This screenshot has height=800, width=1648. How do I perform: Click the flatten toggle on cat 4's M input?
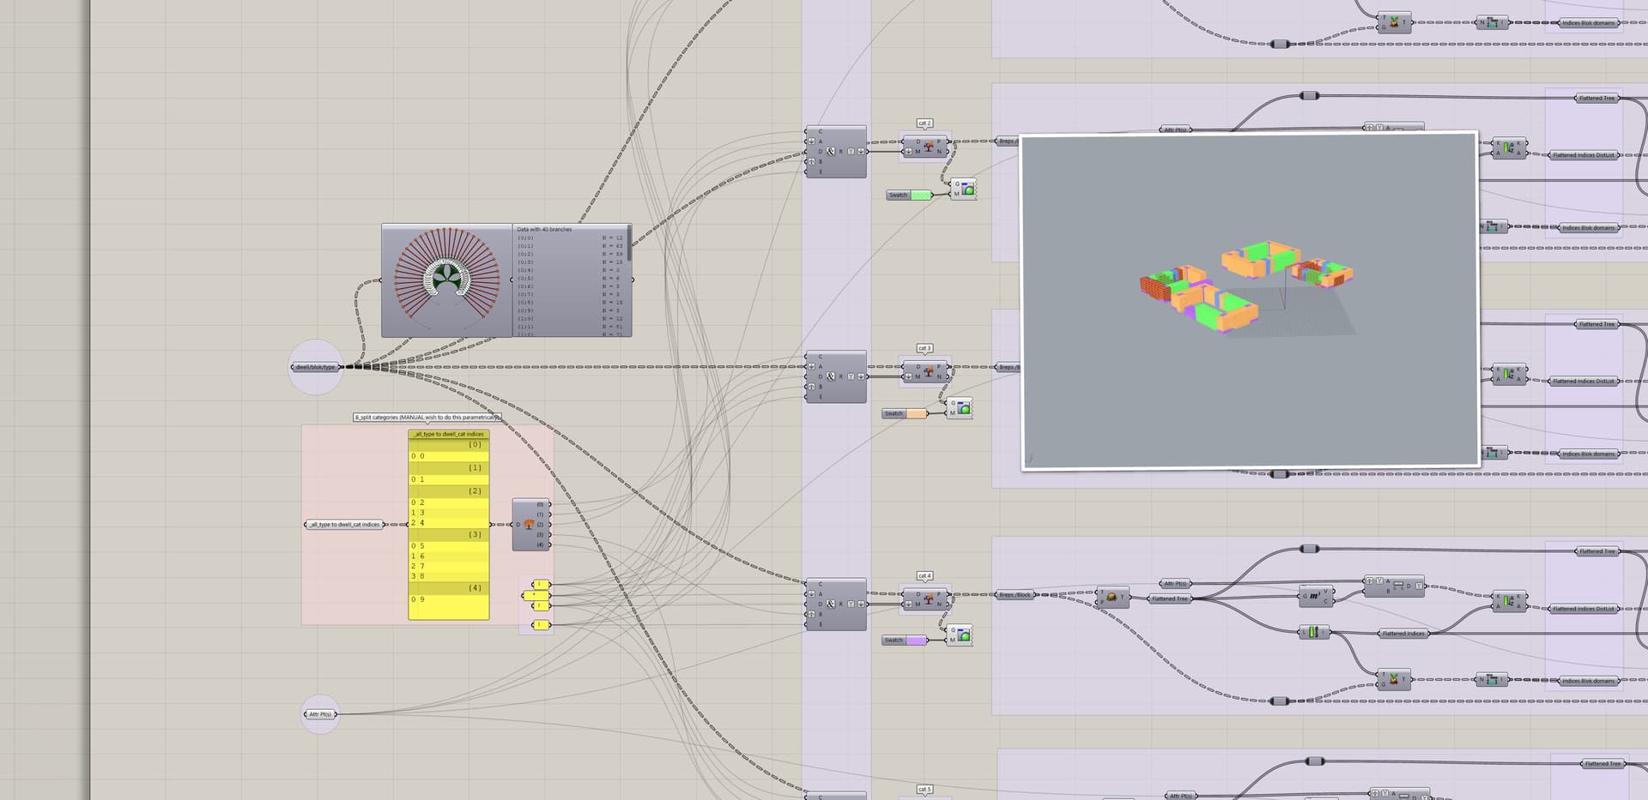pyautogui.click(x=908, y=604)
